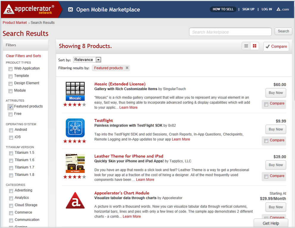Viewport: 295px width, 228px height.
Task: Open Leather Theme for iPhone and iPad link
Action: coord(129,156)
